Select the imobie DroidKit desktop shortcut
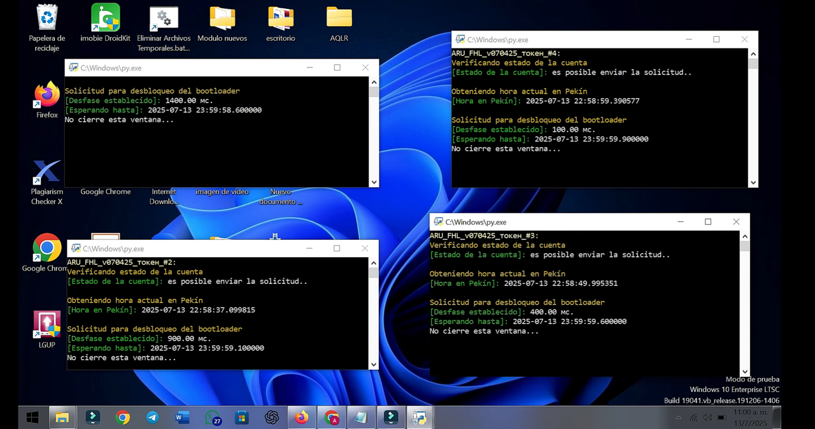This screenshot has width=815, height=429. click(105, 23)
